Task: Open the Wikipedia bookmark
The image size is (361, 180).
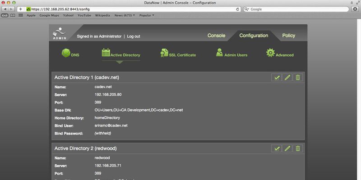Action: [102, 15]
